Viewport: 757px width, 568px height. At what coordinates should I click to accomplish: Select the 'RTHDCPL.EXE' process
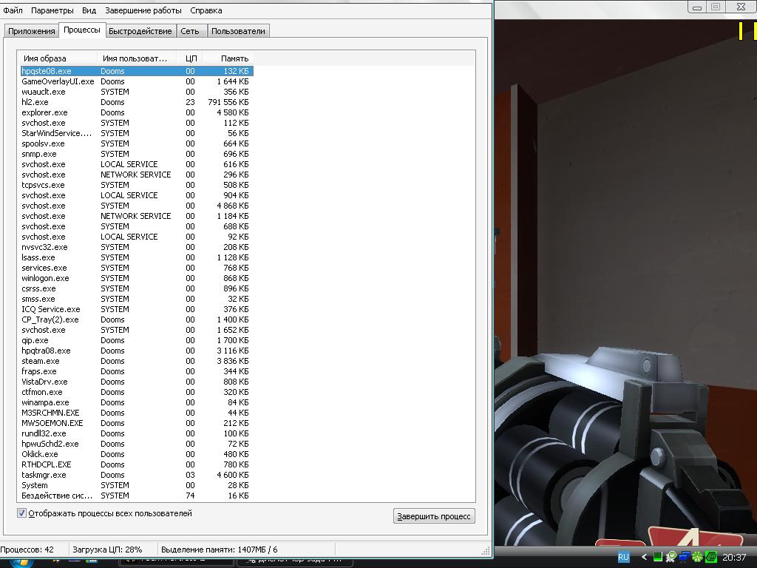pos(137,464)
